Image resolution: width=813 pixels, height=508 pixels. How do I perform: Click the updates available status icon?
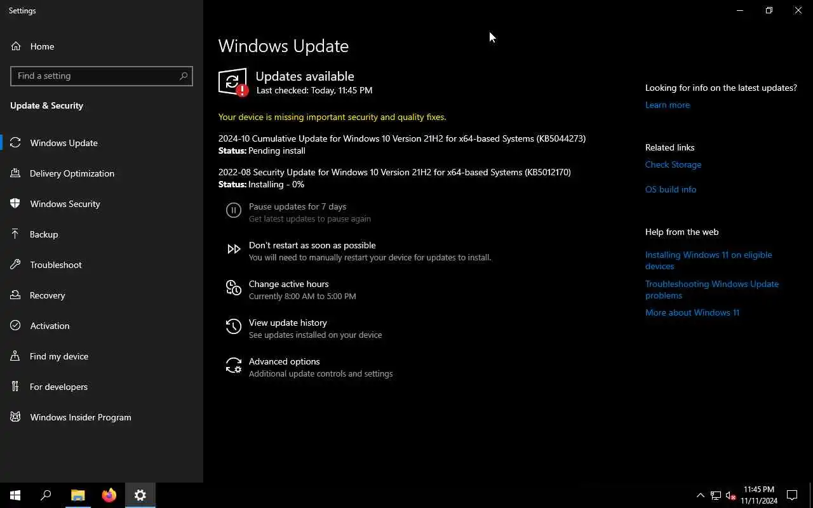click(x=233, y=83)
